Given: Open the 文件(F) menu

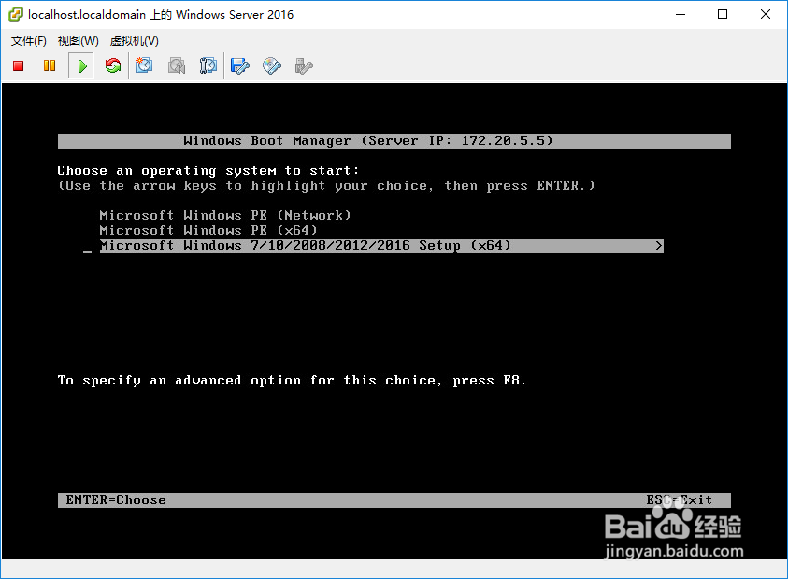Looking at the screenshot, I should click(28, 40).
